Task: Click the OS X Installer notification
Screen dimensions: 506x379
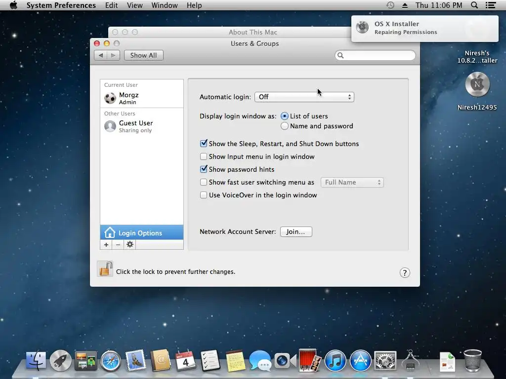Action: (424, 28)
